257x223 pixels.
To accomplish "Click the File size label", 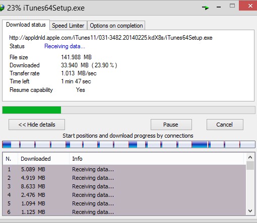I will pyautogui.click(x=19, y=57).
